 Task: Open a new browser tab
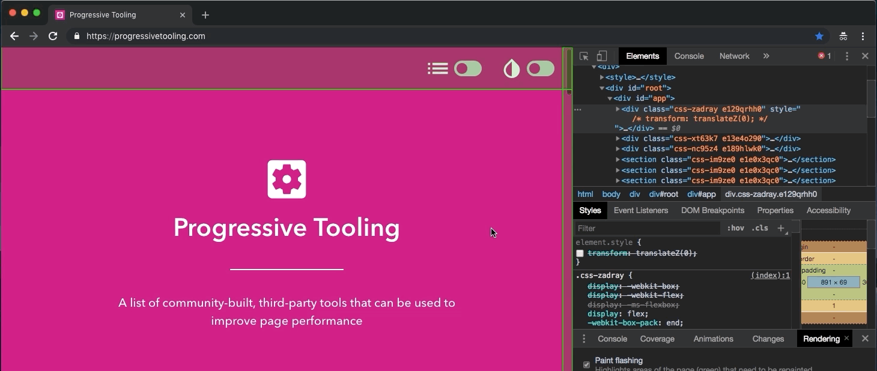pyautogui.click(x=205, y=14)
